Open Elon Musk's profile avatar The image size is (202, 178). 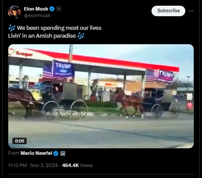(x=14, y=12)
